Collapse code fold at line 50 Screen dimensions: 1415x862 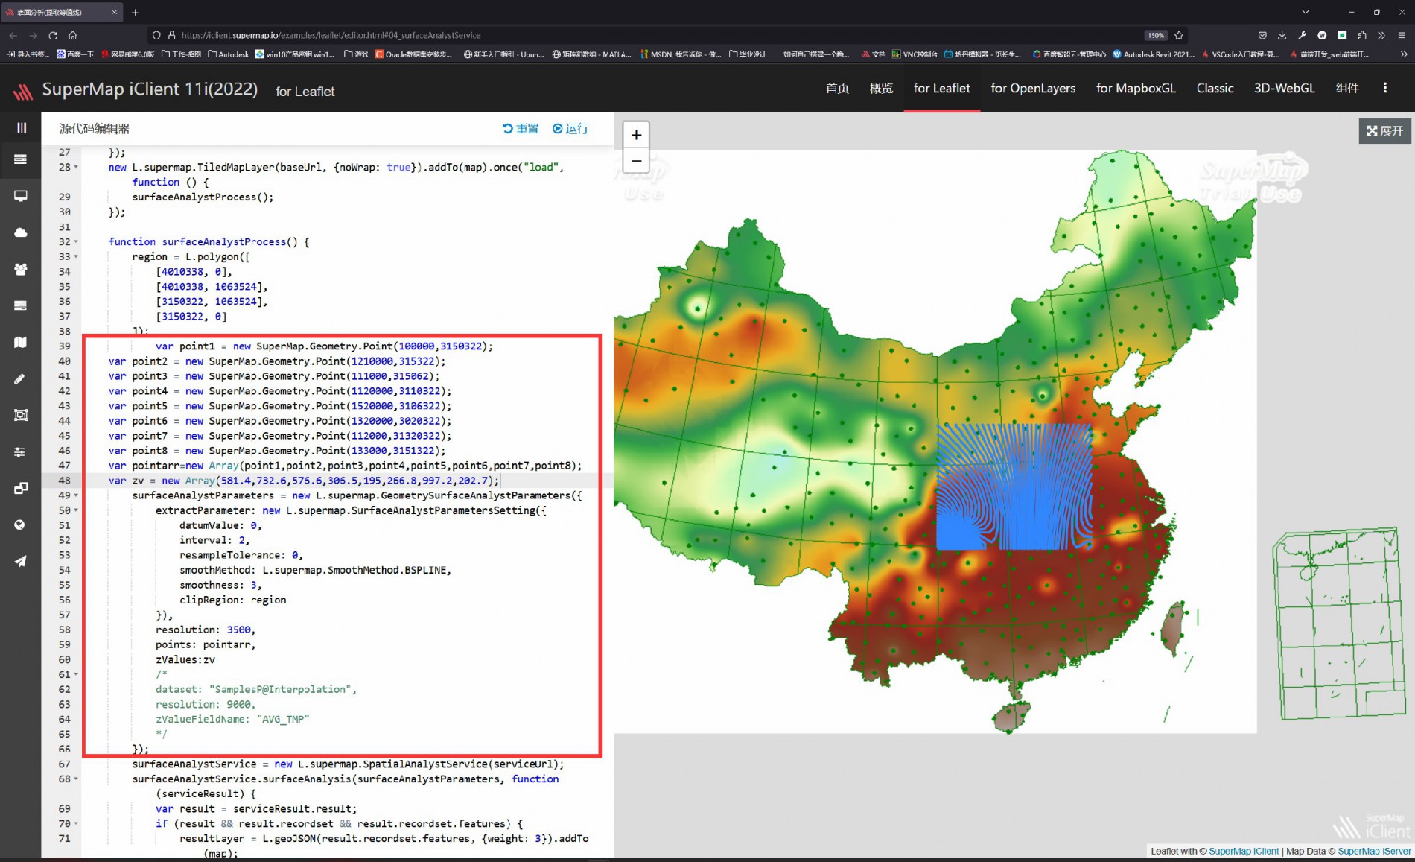tap(75, 510)
